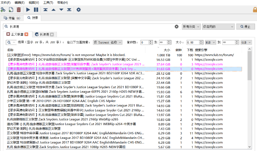The height and width of the screenshot is (151, 257).
Task: Click the minimum seeds stepper arrows
Action: (x=151, y=42)
